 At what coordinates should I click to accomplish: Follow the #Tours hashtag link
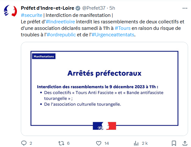pyautogui.click(x=123, y=28)
